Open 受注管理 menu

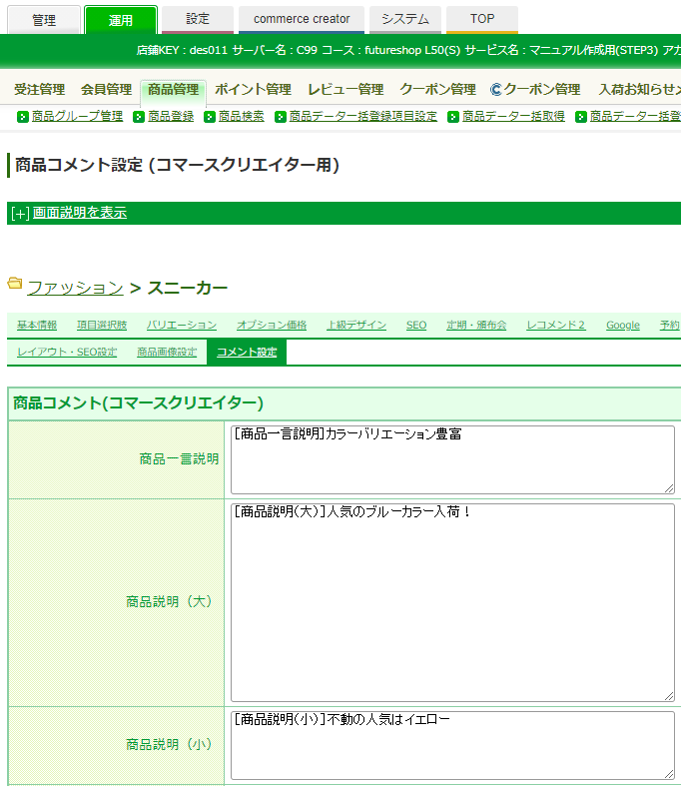click(40, 89)
